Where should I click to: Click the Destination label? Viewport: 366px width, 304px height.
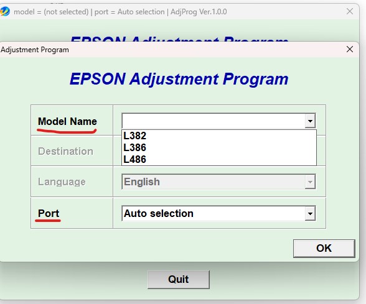(x=65, y=151)
